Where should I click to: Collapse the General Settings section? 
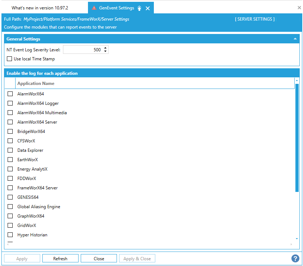(x=295, y=39)
